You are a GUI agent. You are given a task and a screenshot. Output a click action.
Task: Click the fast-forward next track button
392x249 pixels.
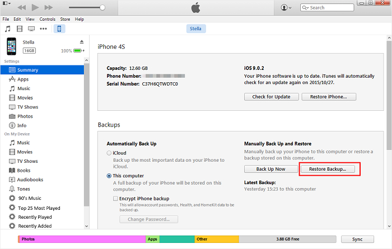click(49, 7)
